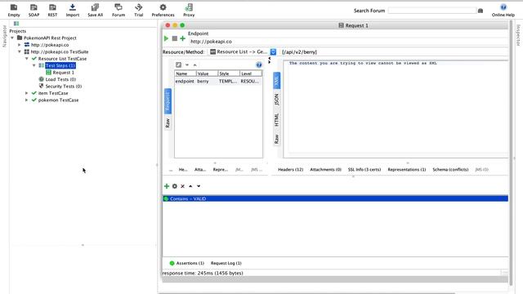523x294 pixels.
Task: Open the response Attachments (0) tab
Action: [x=325, y=169]
